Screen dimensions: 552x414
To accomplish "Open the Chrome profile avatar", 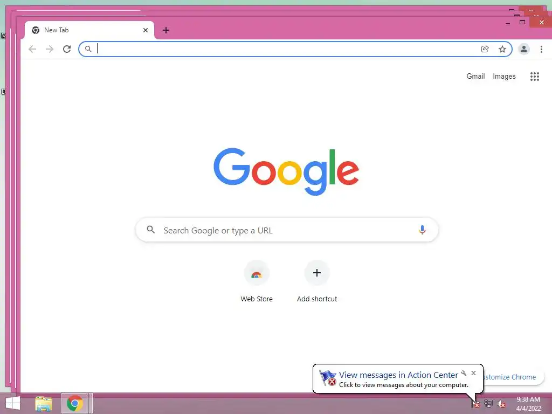I will click(x=524, y=49).
